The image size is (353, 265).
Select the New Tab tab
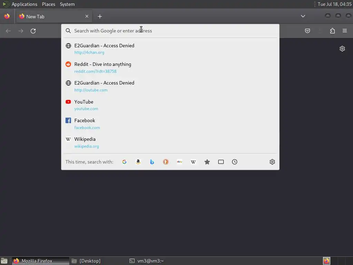click(54, 17)
